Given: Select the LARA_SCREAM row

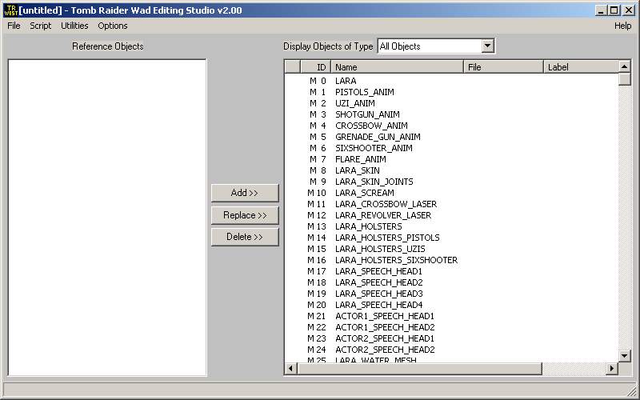Looking at the screenshot, I should [452, 193].
